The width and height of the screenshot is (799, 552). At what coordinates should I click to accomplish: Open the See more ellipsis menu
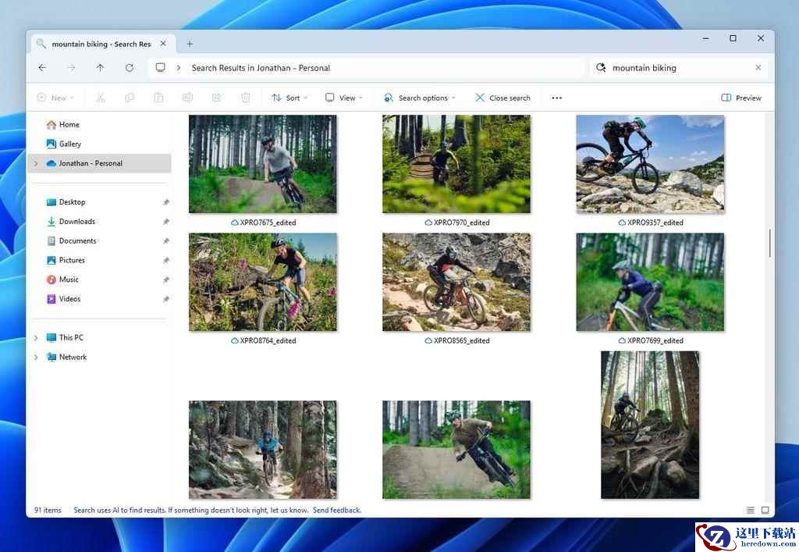pos(557,98)
